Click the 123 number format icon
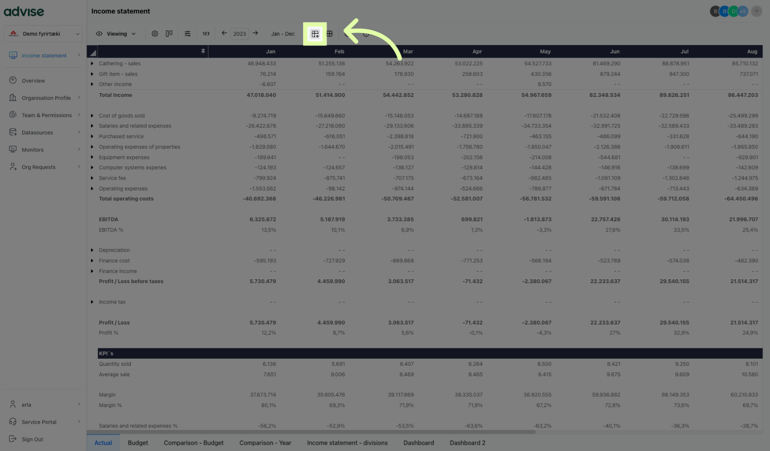 [x=206, y=34]
